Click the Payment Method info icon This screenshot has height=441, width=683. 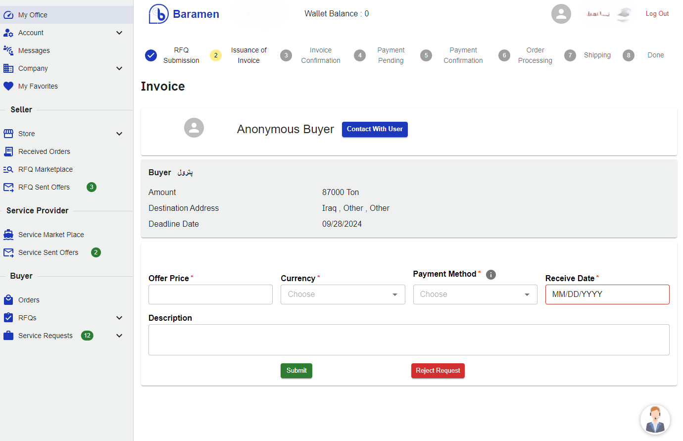(491, 275)
